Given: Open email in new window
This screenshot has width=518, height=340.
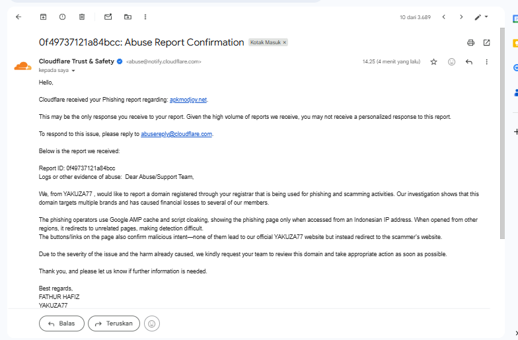Looking at the screenshot, I should [486, 42].
